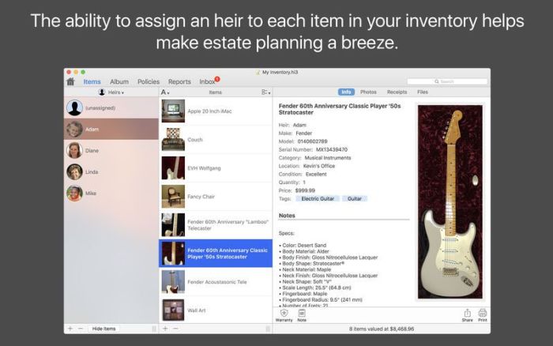The width and height of the screenshot is (553, 346).
Task: Click the Share icon
Action: coord(468,315)
